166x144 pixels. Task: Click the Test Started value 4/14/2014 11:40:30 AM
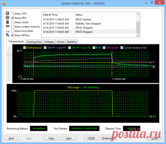tap(84, 128)
